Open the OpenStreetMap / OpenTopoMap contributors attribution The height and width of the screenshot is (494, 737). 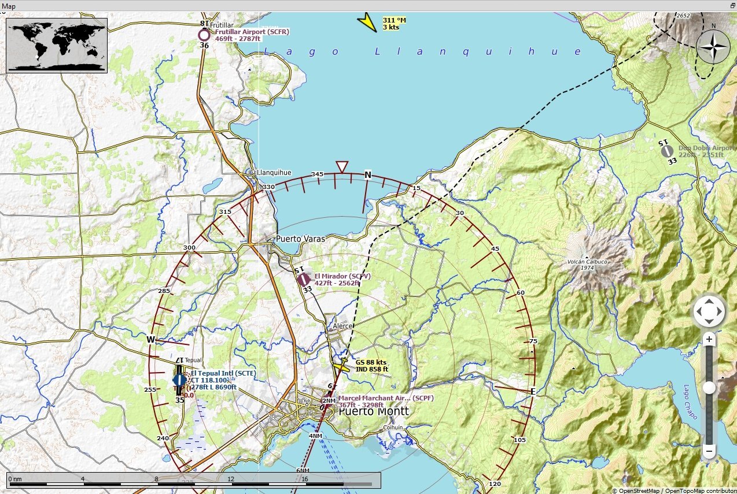(x=674, y=491)
